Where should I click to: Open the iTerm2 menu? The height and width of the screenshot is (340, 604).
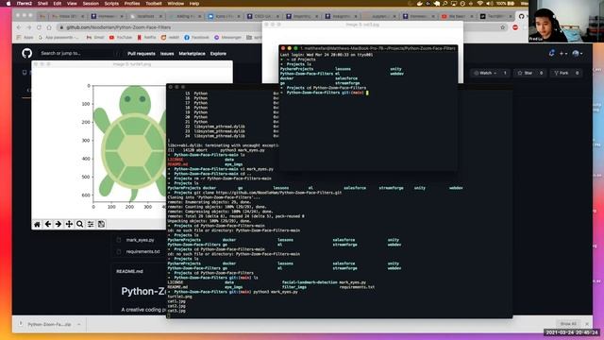(x=25, y=4)
